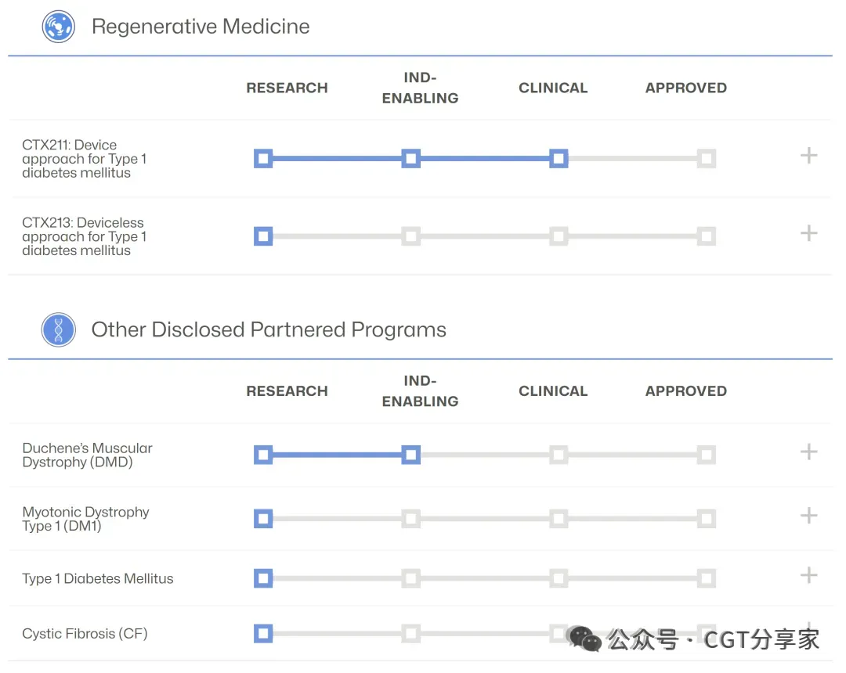The image size is (846, 673).
Task: Click CTX211 blue progress bar segment
Action: point(337,159)
